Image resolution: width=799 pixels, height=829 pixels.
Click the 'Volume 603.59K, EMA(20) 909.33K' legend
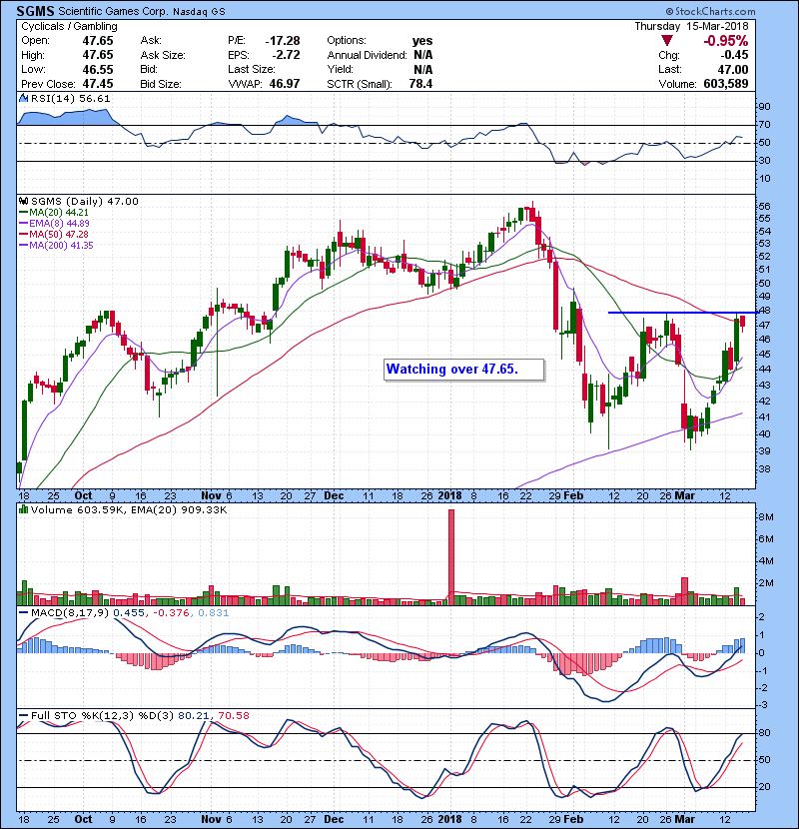point(129,510)
